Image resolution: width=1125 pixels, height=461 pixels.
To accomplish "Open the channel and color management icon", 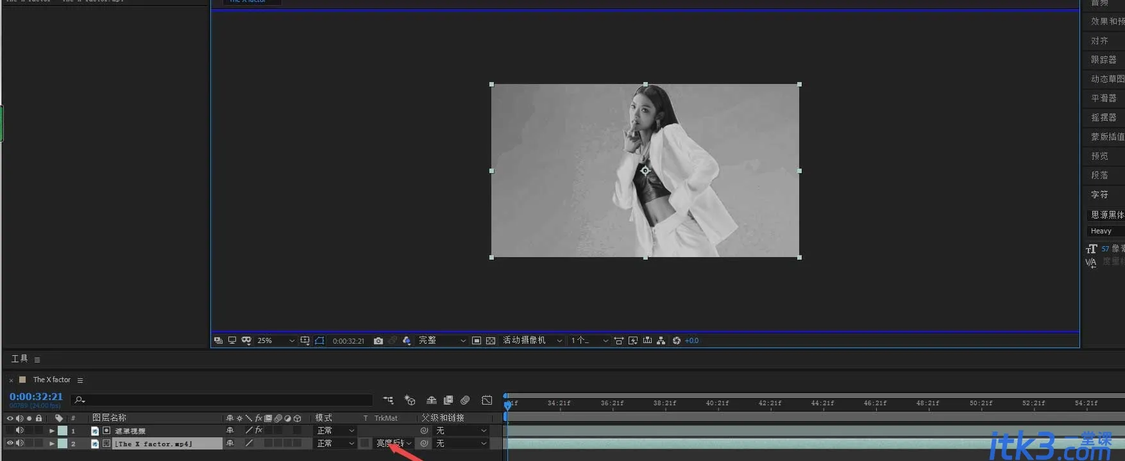I will coord(407,340).
